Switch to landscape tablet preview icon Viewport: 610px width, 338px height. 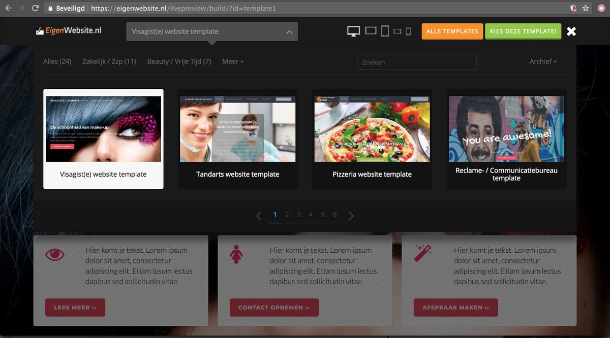click(371, 31)
